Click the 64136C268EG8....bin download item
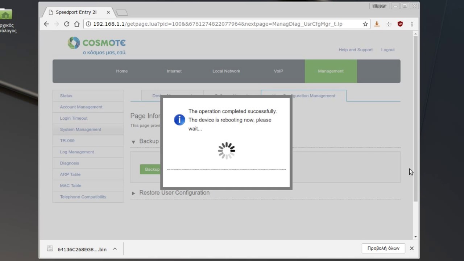 [82, 249]
